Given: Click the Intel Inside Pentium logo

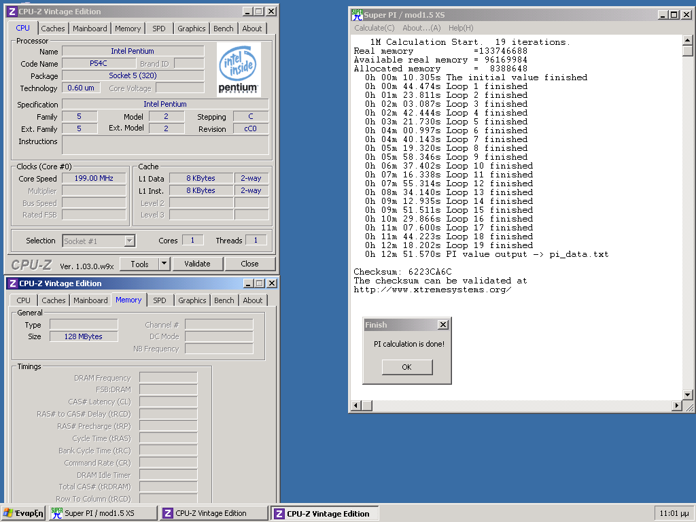Looking at the screenshot, I should (x=239, y=69).
